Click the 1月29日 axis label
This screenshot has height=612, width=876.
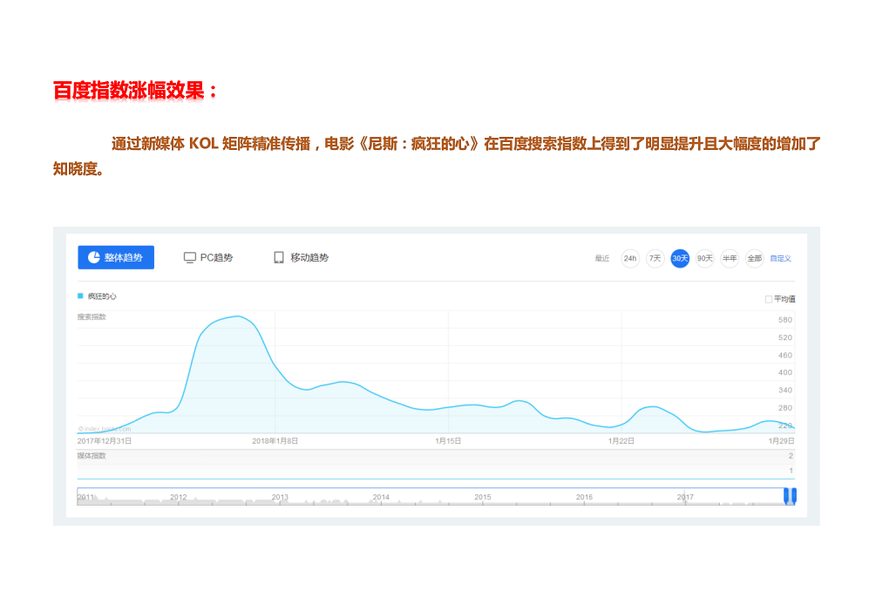[x=782, y=441]
